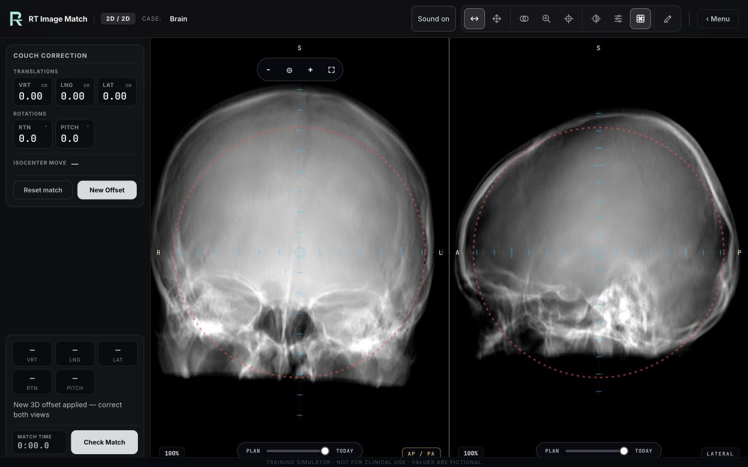Activate the overlapping circles blend tool
This screenshot has height=467, width=748.
pyautogui.click(x=524, y=19)
